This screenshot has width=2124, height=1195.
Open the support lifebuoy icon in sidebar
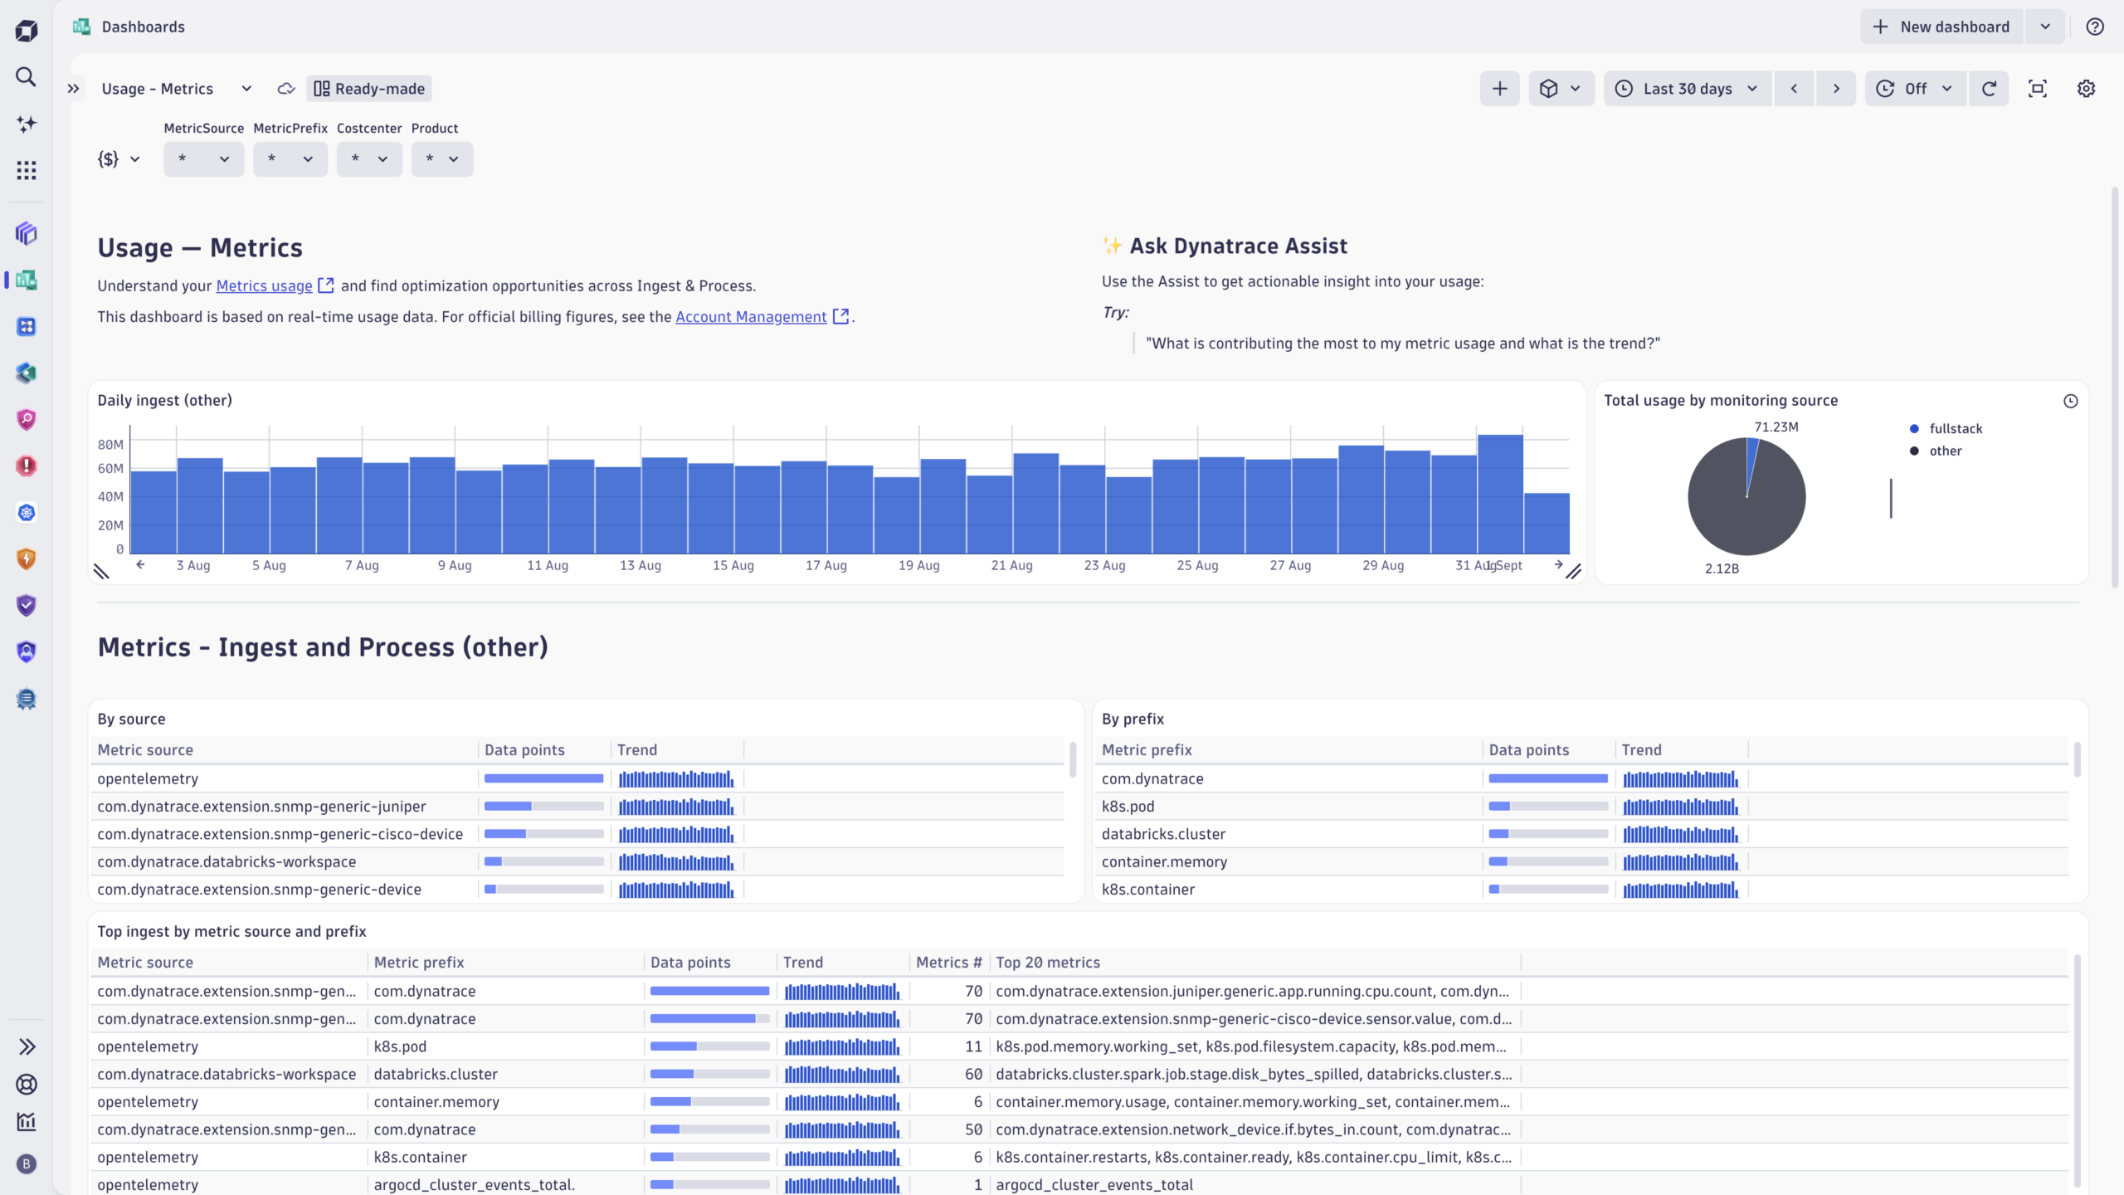[27, 1084]
